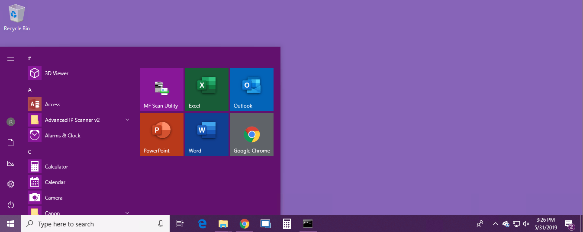Expand the Start menu hamburger button
This screenshot has width=583, height=232.
point(11,59)
